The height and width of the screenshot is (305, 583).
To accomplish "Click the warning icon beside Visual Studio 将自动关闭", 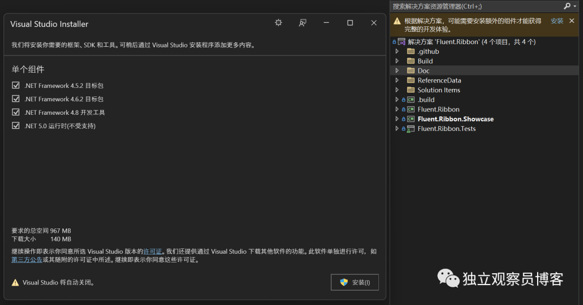I will click(15, 283).
